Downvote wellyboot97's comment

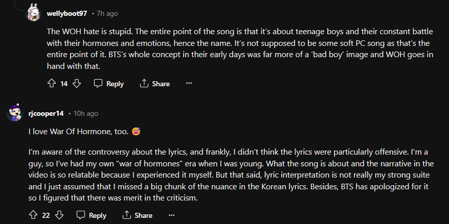tap(77, 84)
